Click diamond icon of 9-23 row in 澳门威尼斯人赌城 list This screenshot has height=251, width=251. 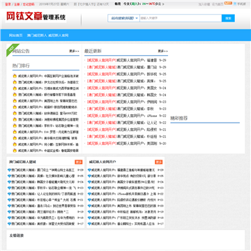[x=9, y=188]
